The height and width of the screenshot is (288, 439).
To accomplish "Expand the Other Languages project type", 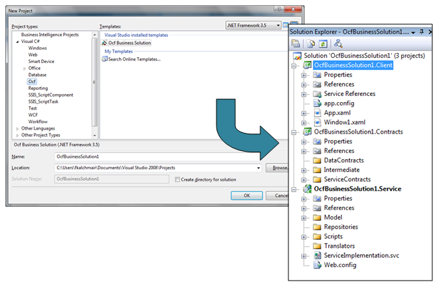I will [17, 129].
